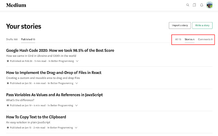The height and width of the screenshot is (136, 218).
Task: Click the Write a story button
Action: [202, 26]
